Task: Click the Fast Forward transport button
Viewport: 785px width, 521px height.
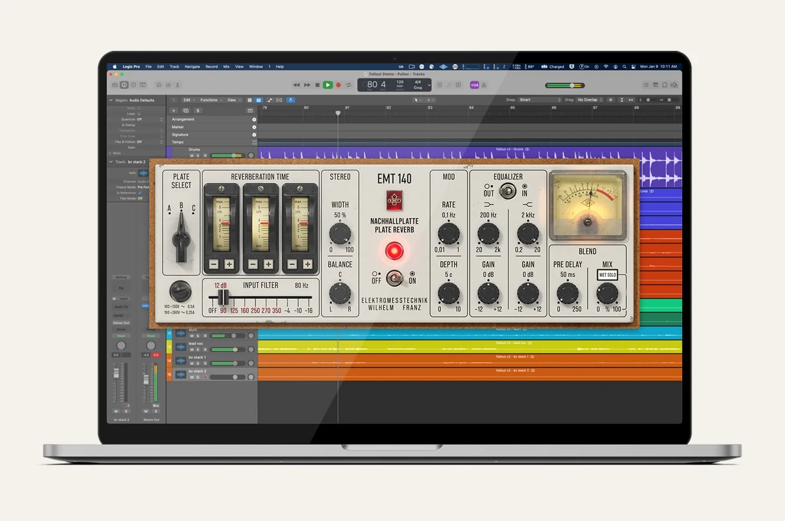Action: pos(307,85)
